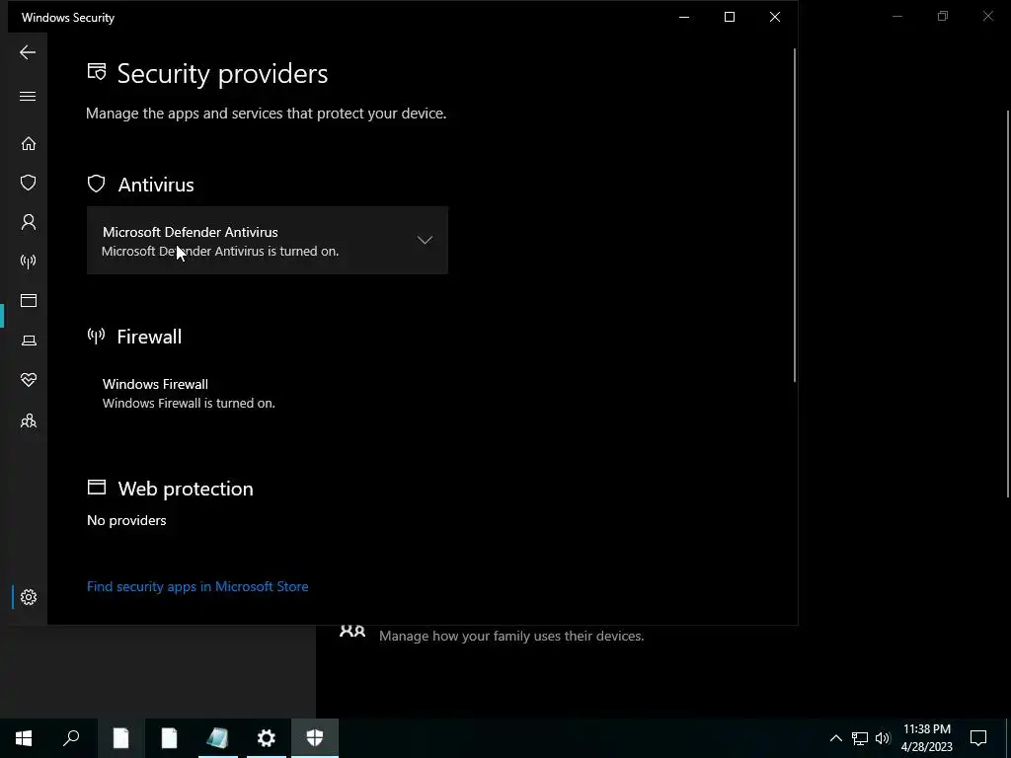Screen dimensions: 1011x758
Task: Open Account protection person icon
Action: coord(29,222)
